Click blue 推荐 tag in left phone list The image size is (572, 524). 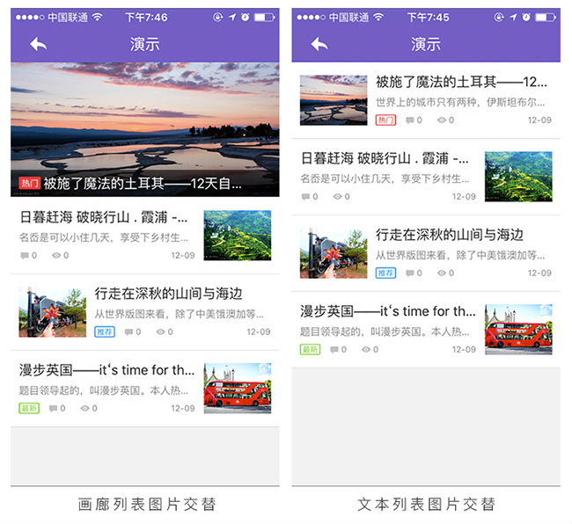point(105,332)
